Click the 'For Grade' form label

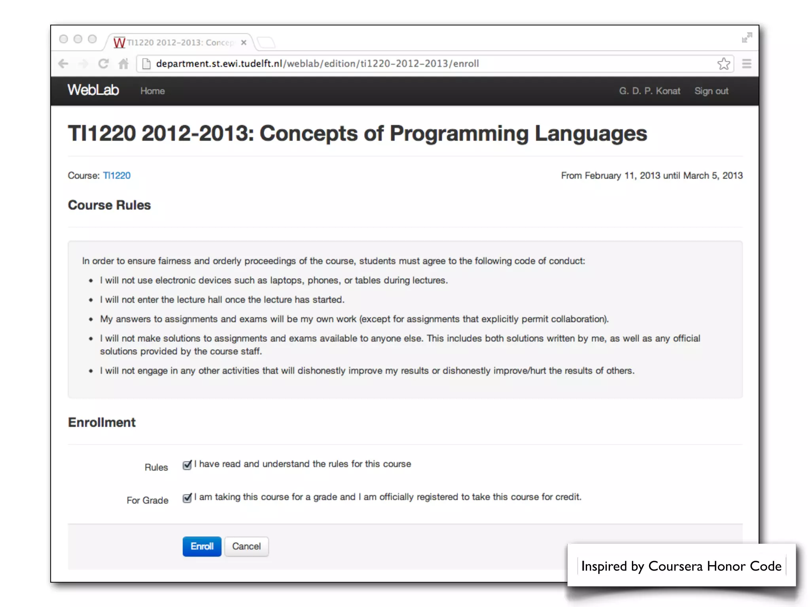(148, 500)
